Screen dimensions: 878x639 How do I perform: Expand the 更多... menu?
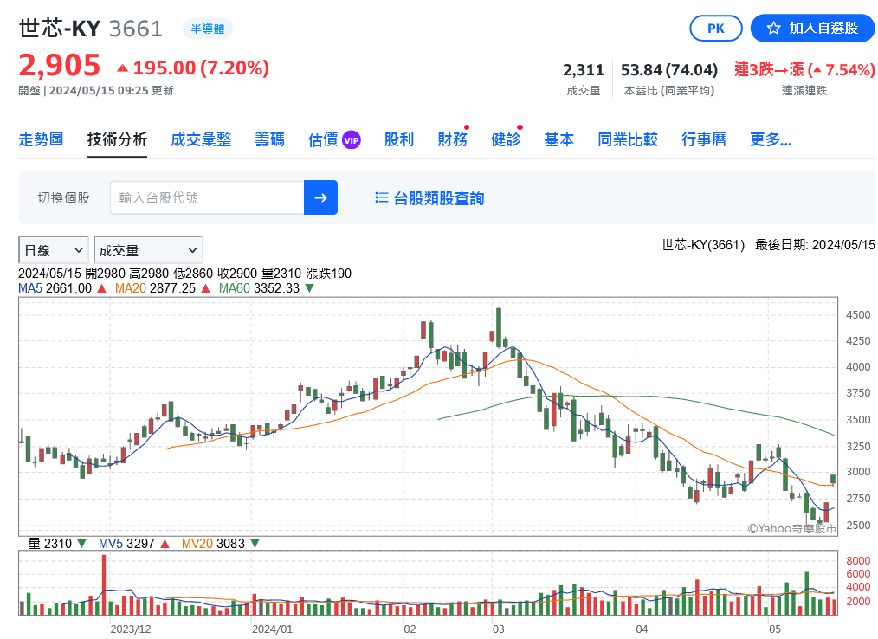[771, 139]
